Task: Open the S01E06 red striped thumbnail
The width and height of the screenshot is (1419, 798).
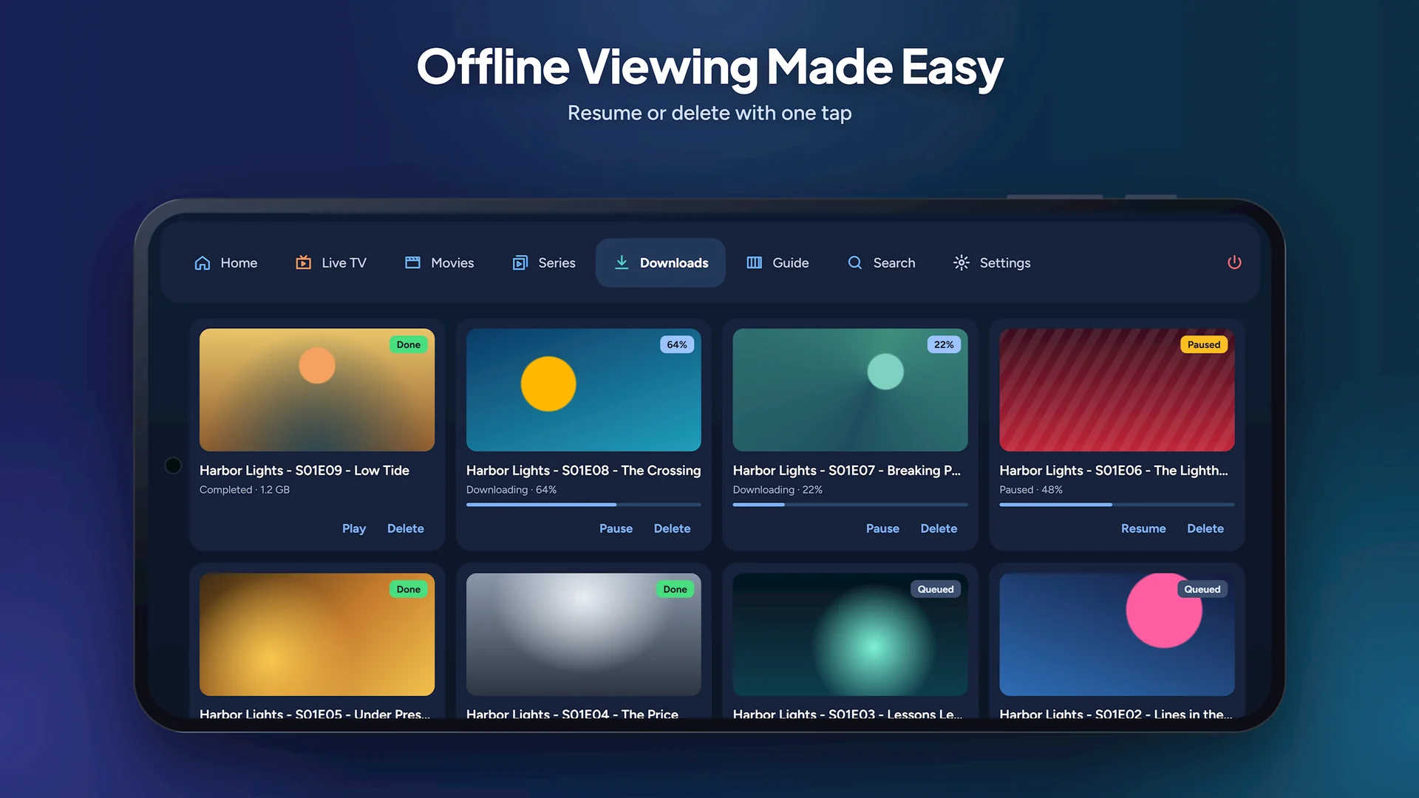Action: click(1117, 390)
